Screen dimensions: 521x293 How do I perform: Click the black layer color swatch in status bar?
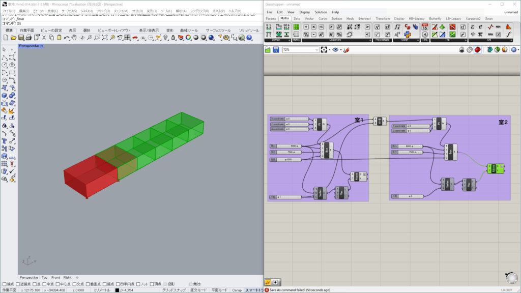(117, 290)
